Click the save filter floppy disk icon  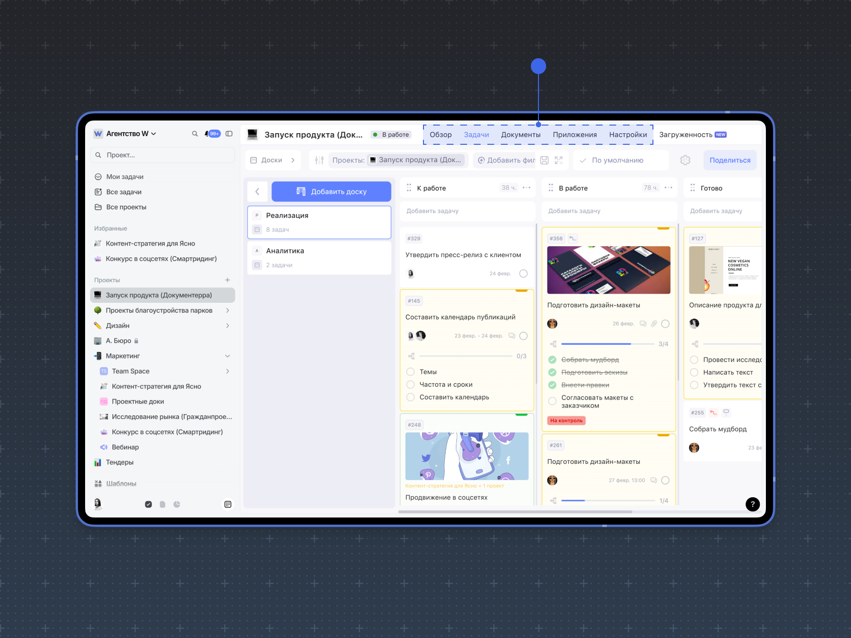[x=545, y=160]
